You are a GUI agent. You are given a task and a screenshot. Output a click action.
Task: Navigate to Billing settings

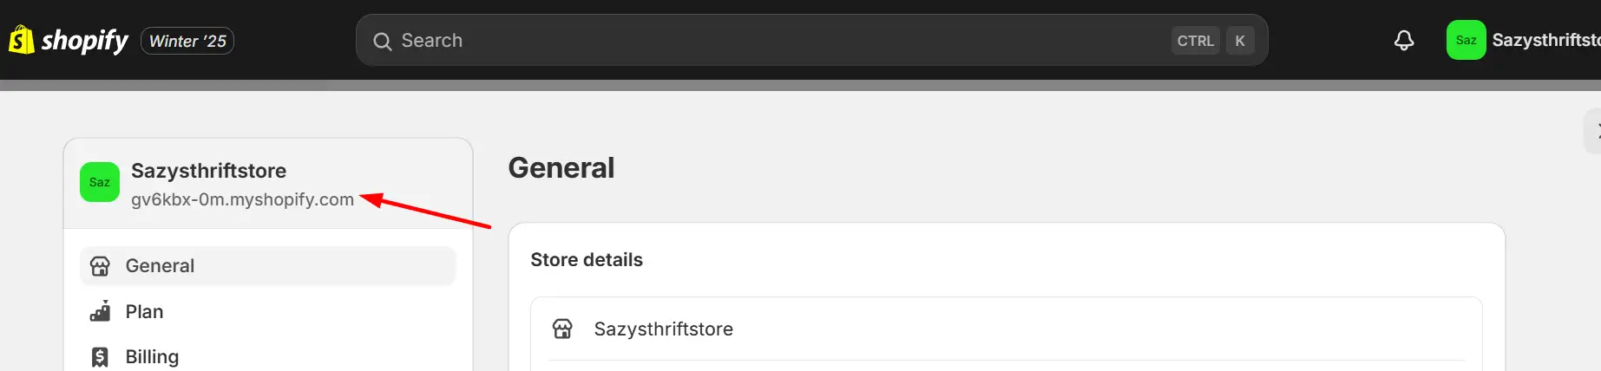pos(152,356)
